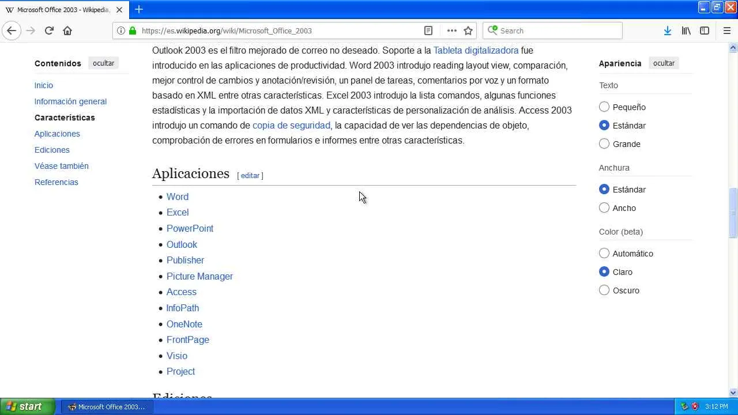This screenshot has height=415, width=738.
Task: Select Estándar text size
Action: 604,125
